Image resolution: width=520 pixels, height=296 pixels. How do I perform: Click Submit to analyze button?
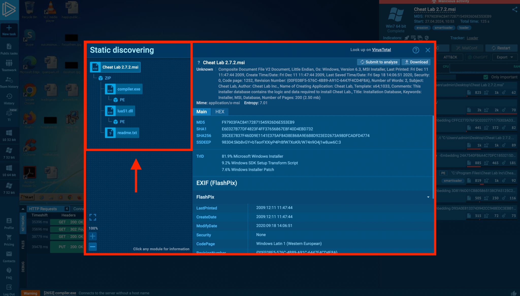[x=379, y=62]
